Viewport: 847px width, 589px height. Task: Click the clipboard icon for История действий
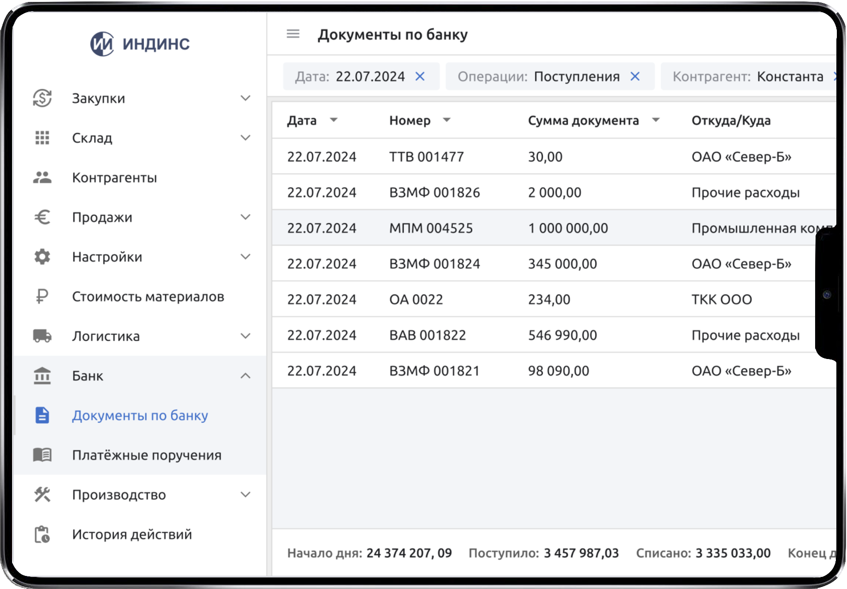[x=42, y=534]
